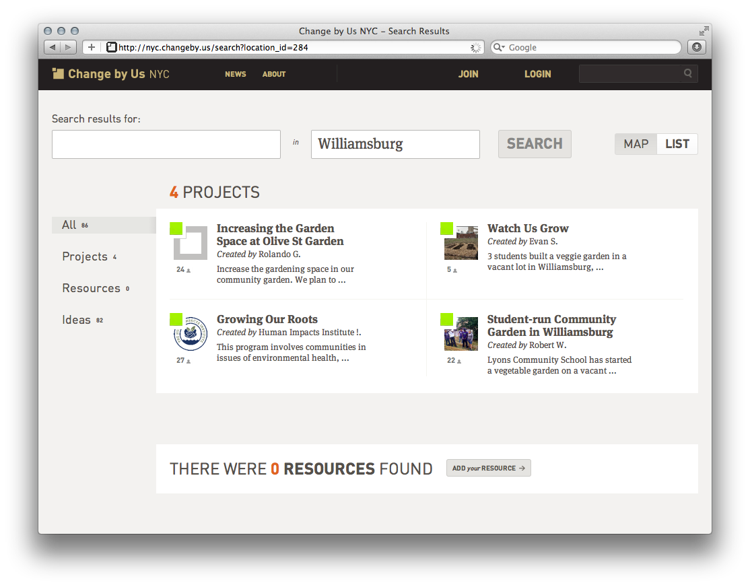Click the green marker beside Growing Our Roots
This screenshot has width=750, height=587.
[x=176, y=320]
